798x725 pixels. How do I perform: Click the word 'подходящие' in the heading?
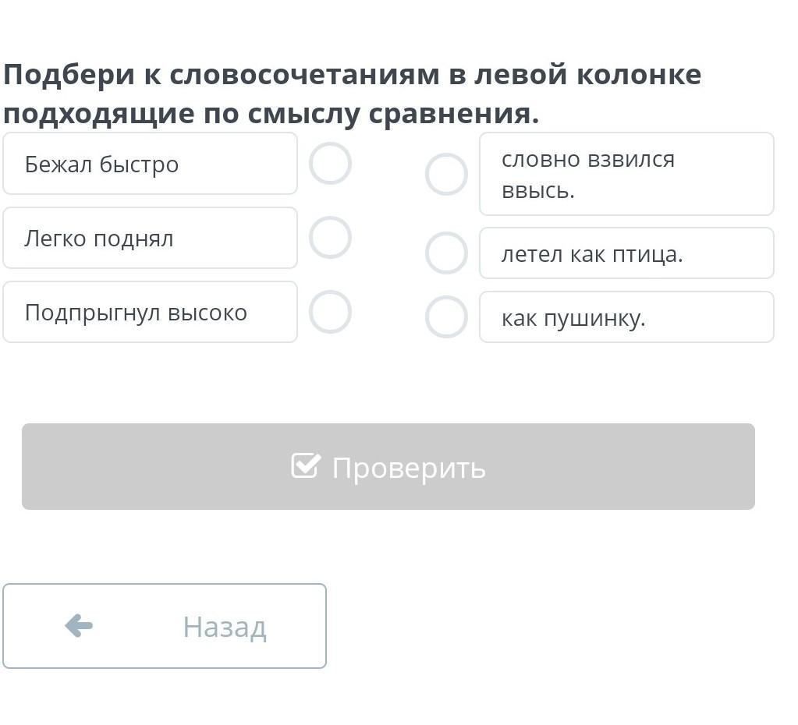98,114
